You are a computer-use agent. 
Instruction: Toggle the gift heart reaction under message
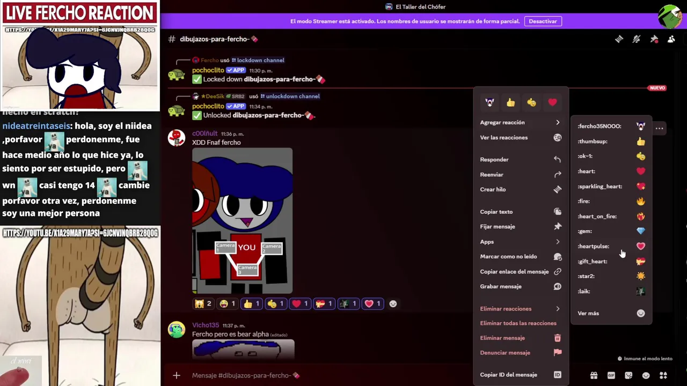coord(324,304)
